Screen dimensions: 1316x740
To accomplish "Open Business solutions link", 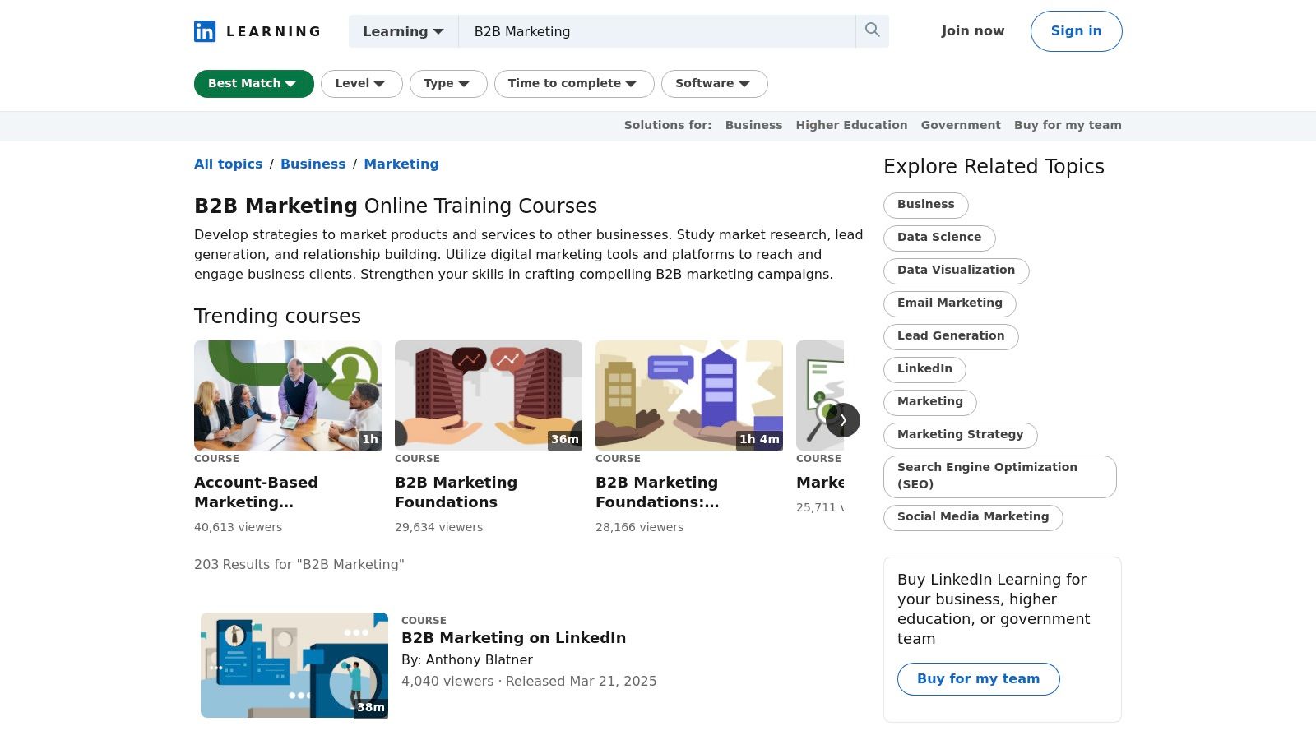I will [753, 125].
